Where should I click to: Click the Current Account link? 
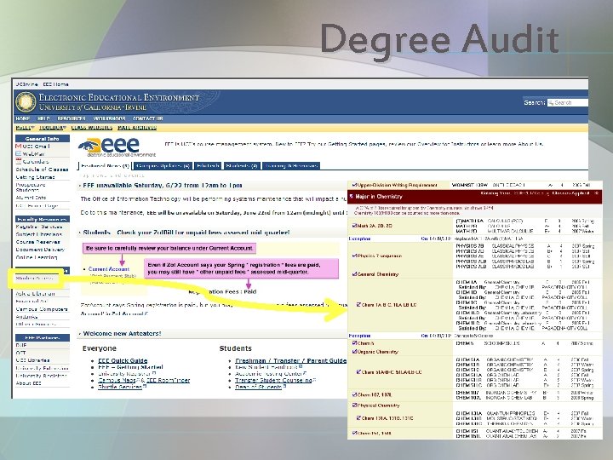(109, 269)
